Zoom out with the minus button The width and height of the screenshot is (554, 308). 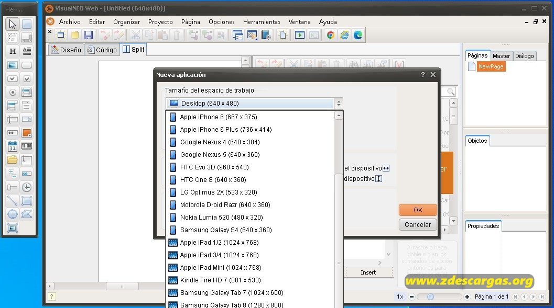click(411, 296)
